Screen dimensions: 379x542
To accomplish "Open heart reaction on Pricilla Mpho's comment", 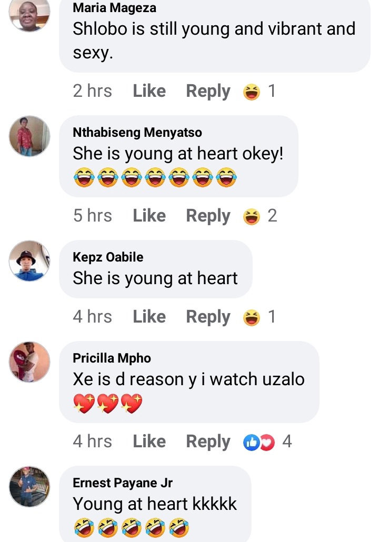I will pos(267,442).
